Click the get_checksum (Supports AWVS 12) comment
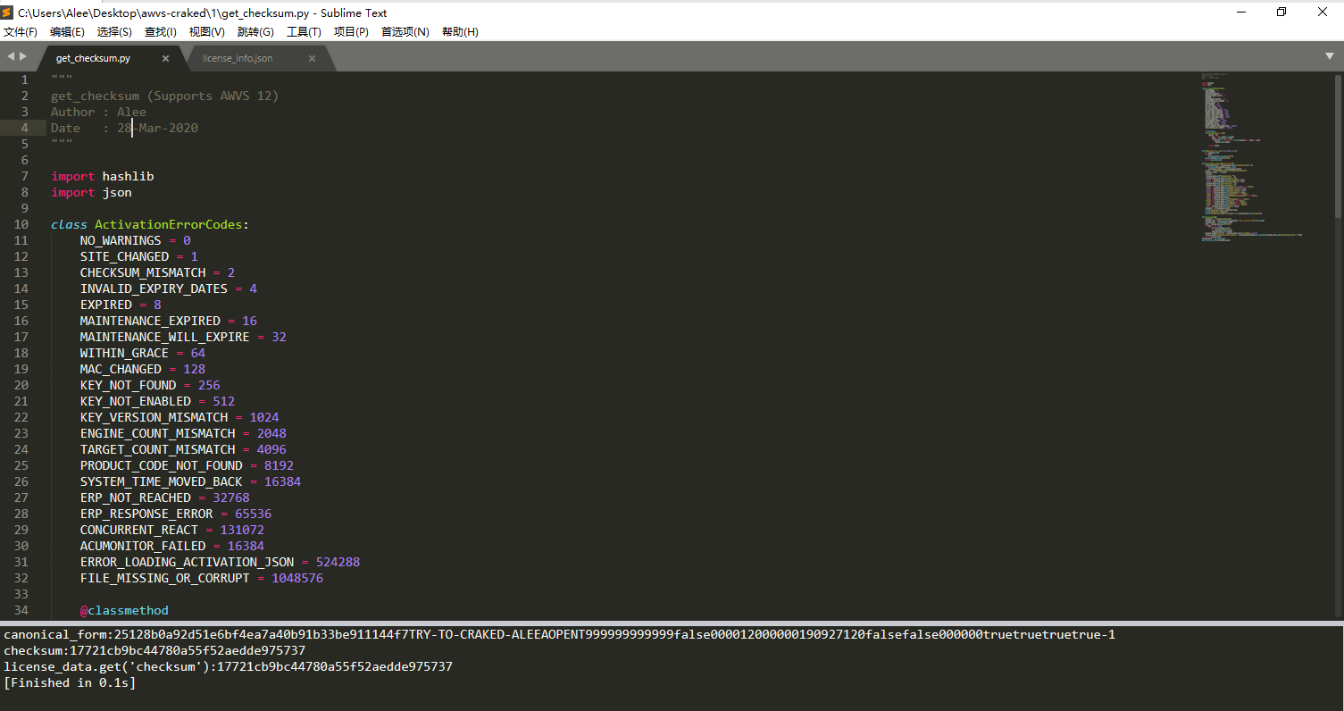Image resolution: width=1344 pixels, height=711 pixels. click(x=165, y=96)
